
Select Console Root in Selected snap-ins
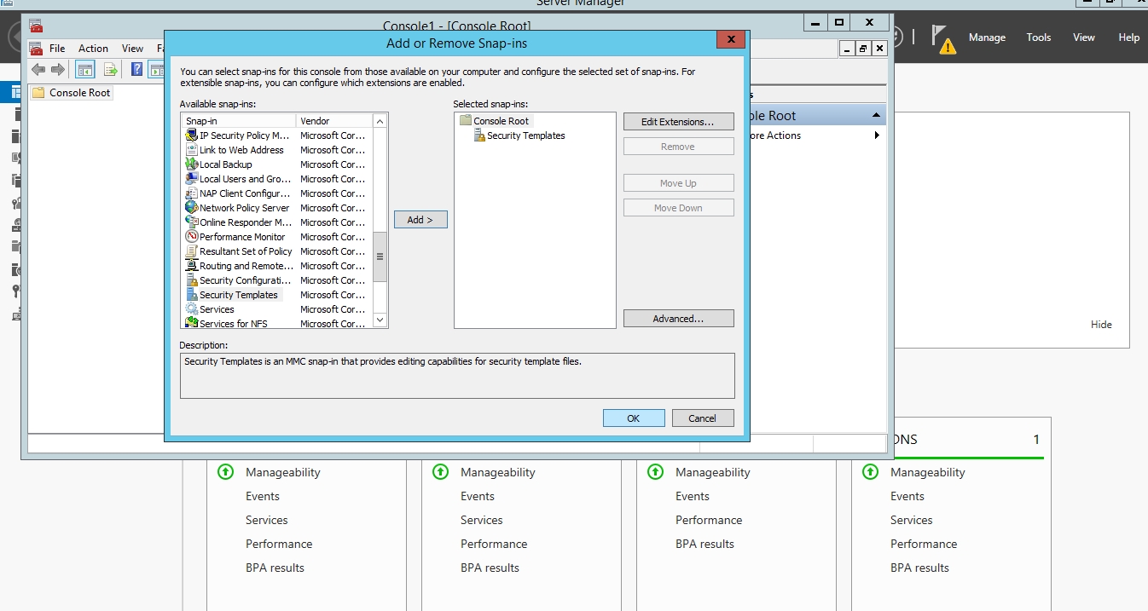[x=501, y=121]
